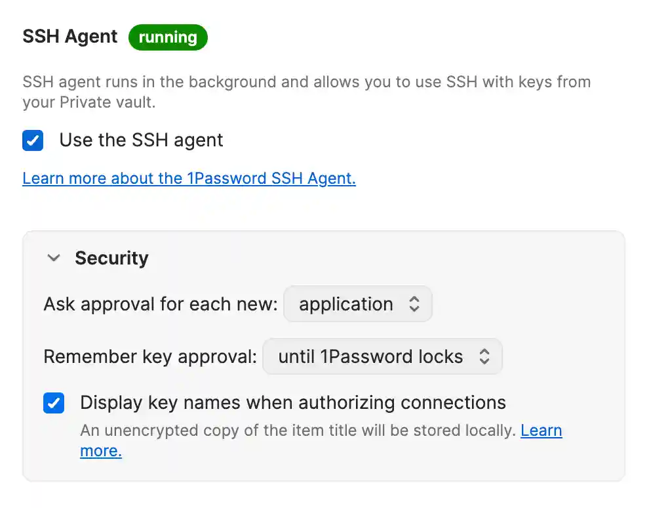The width and height of the screenshot is (649, 508).
Task: Click the checkmark inside Use SSH agent box
Action: pyautogui.click(x=33, y=140)
